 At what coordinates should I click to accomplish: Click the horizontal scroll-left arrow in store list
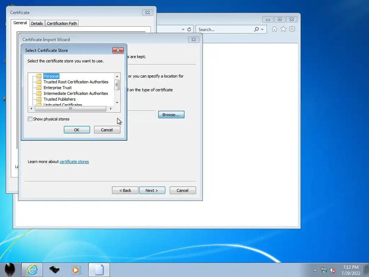point(31,109)
